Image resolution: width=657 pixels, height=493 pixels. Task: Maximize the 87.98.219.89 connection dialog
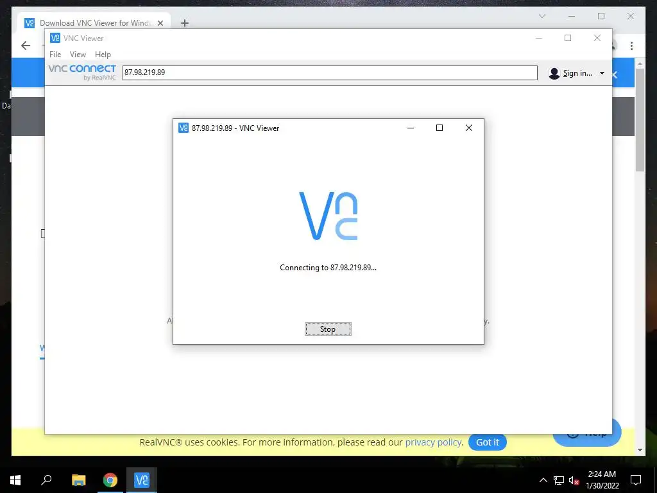439,128
